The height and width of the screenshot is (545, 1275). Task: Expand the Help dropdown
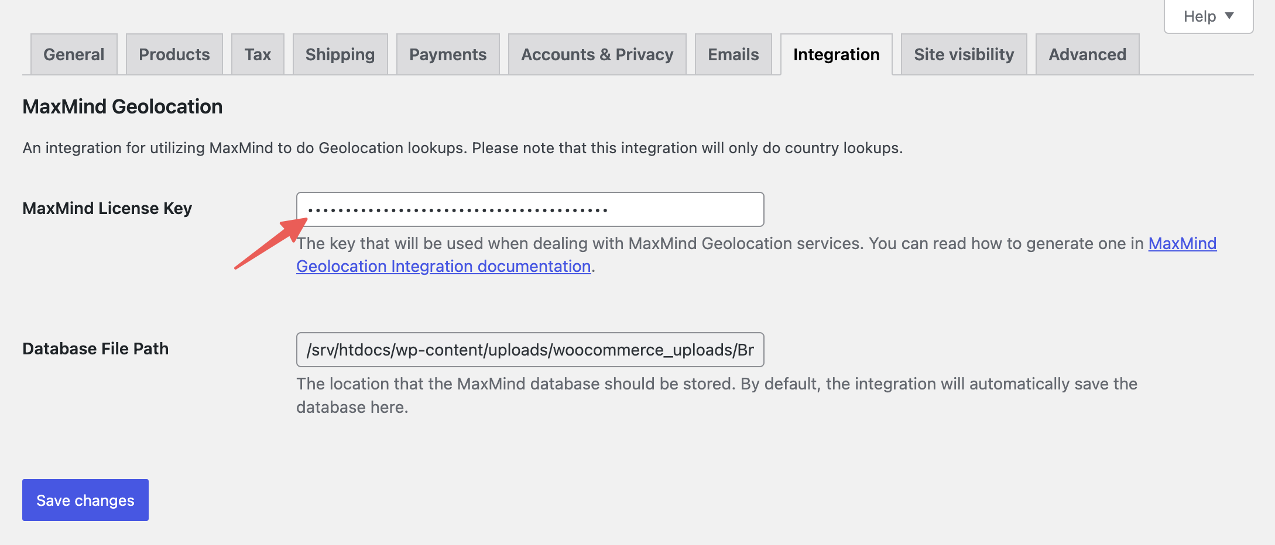tap(1208, 16)
